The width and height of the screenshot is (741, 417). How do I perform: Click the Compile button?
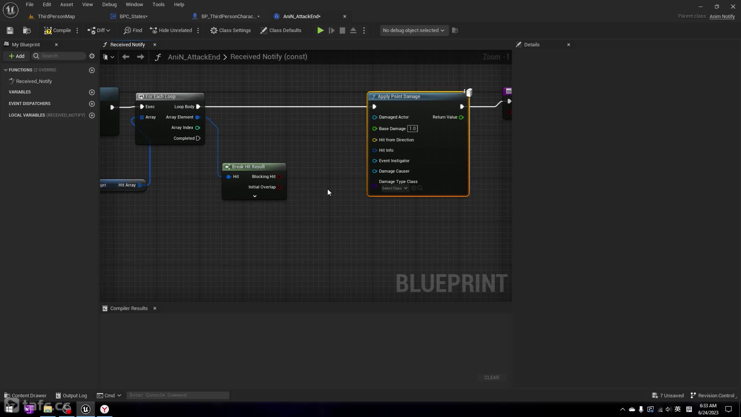coord(58,31)
